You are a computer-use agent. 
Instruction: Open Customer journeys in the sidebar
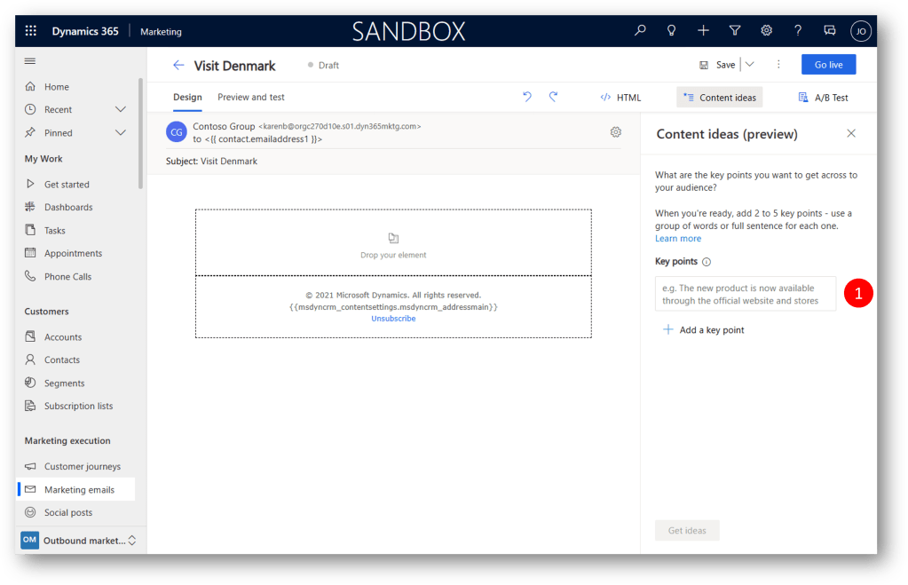[x=82, y=467]
